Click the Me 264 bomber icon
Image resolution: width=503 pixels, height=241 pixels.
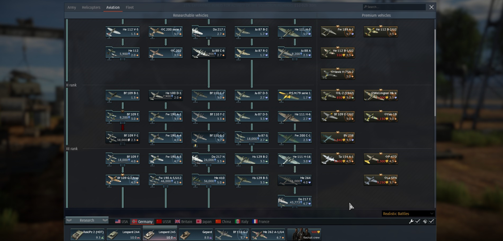pos(295,180)
